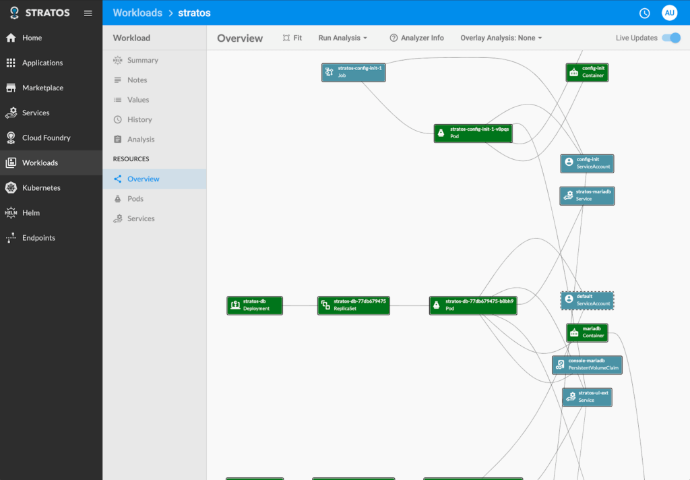Click the Pods icon in Resources
Image resolution: width=690 pixels, height=480 pixels.
117,199
